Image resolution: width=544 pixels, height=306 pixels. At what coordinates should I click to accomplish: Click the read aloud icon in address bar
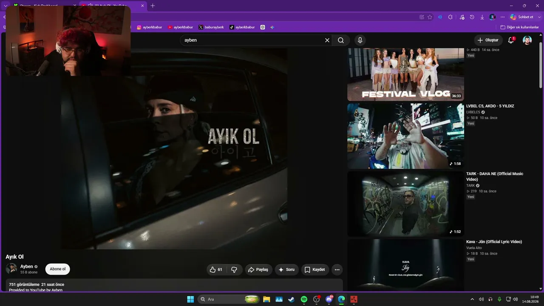click(440, 17)
